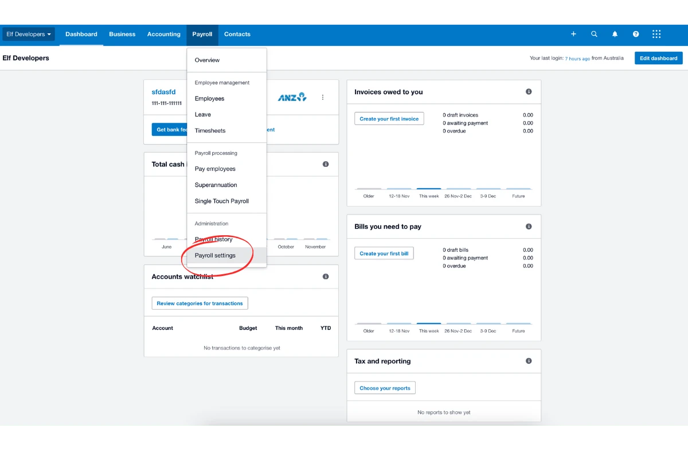The image size is (688, 459).
Task: Click the Get bank feeds button
Action: click(x=170, y=130)
